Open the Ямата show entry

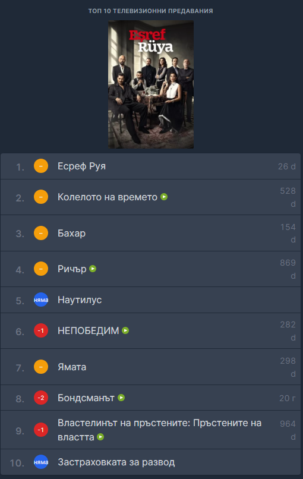[x=72, y=367]
